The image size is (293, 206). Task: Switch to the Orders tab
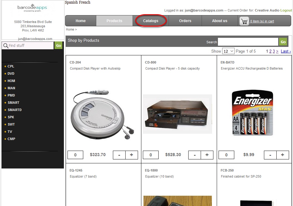click(185, 21)
